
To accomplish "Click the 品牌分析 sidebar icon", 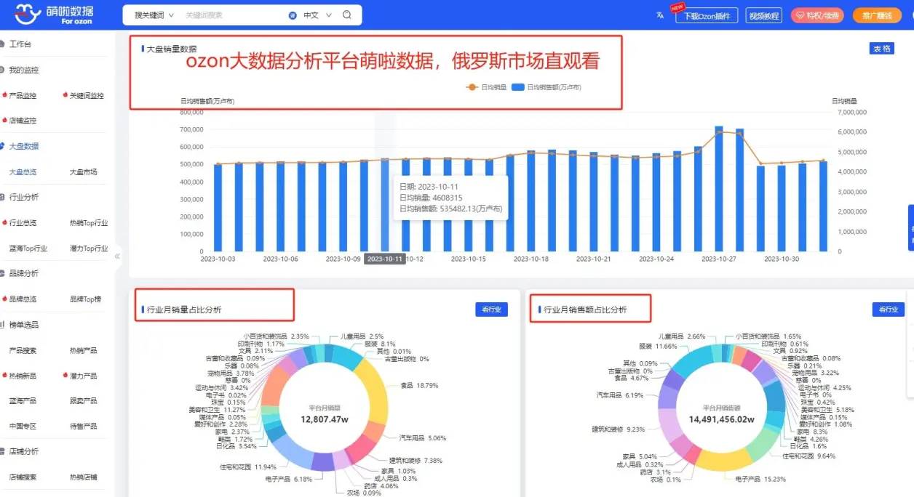I will [3, 273].
